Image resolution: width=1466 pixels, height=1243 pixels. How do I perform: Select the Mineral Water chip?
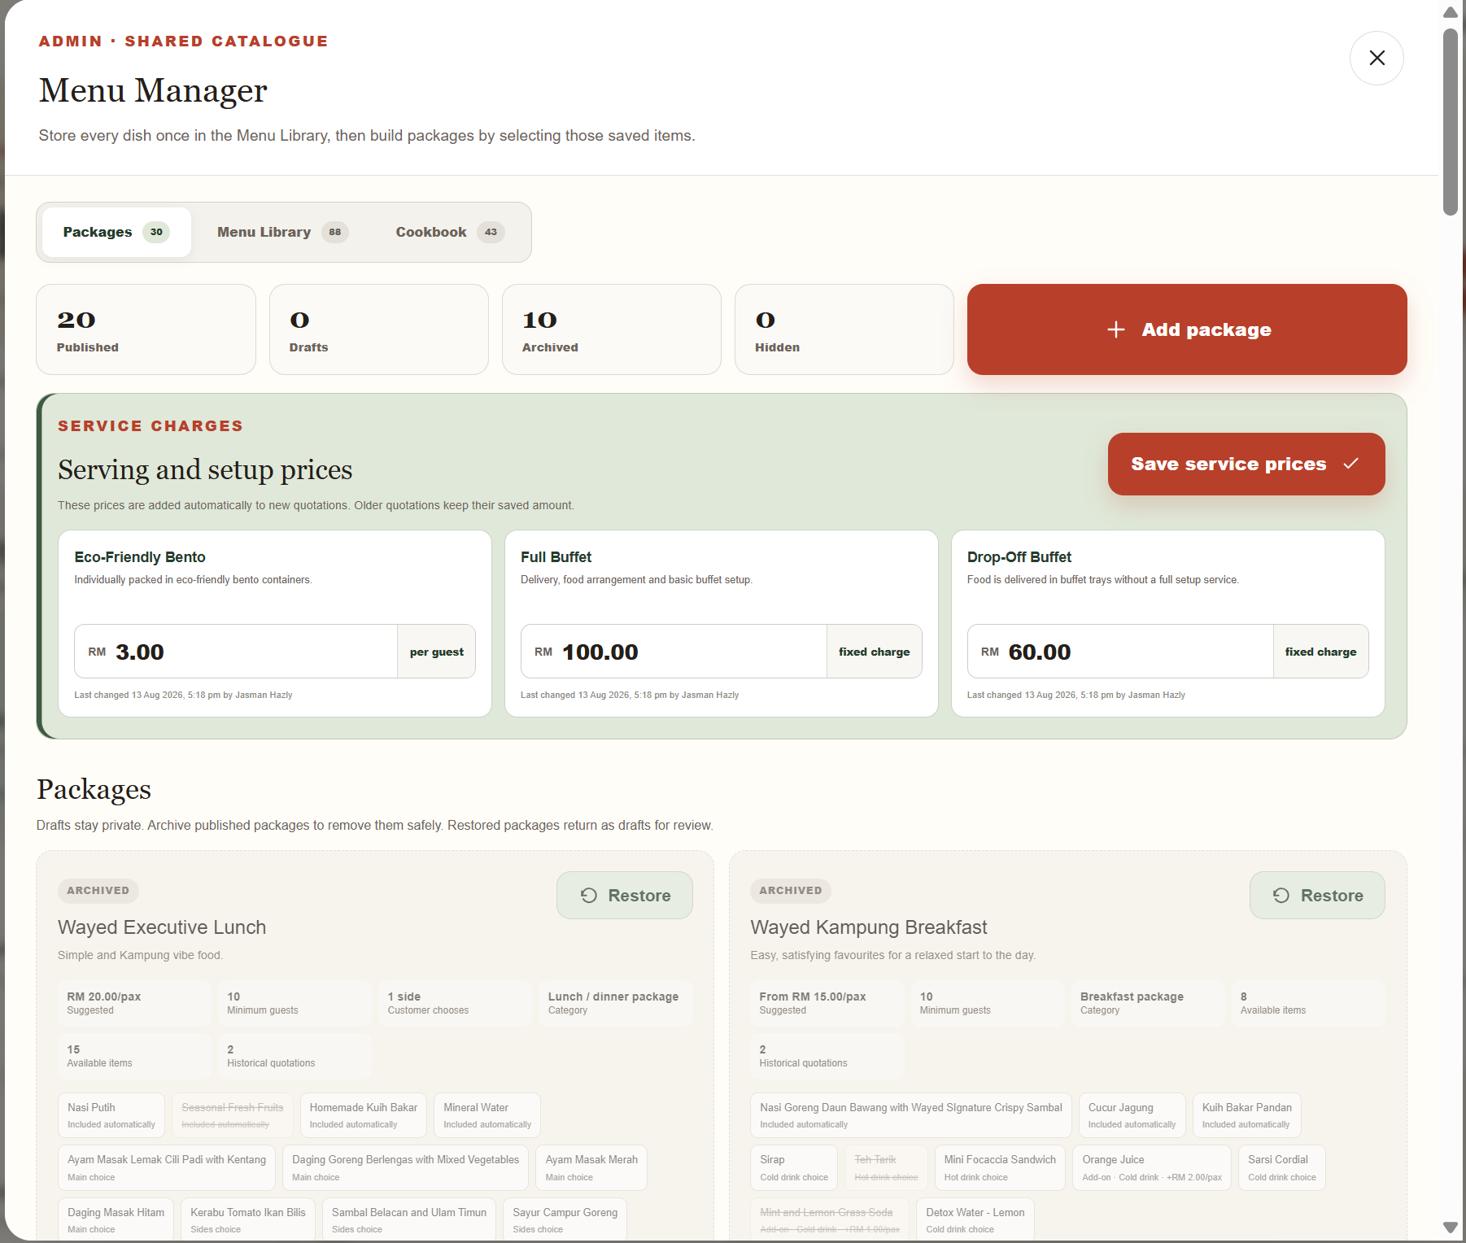pyautogui.click(x=487, y=1115)
